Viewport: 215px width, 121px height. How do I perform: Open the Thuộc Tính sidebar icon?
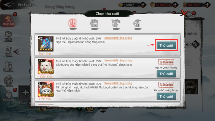9,21
